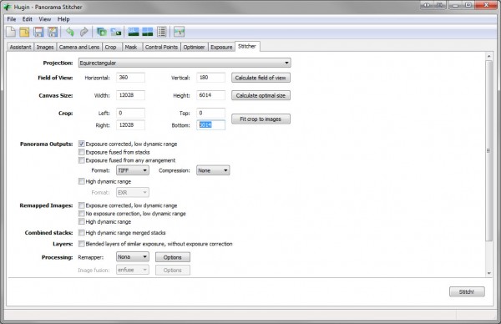Open the Edit menu
Image resolution: width=501 pixels, height=324 pixels.
[x=28, y=19]
